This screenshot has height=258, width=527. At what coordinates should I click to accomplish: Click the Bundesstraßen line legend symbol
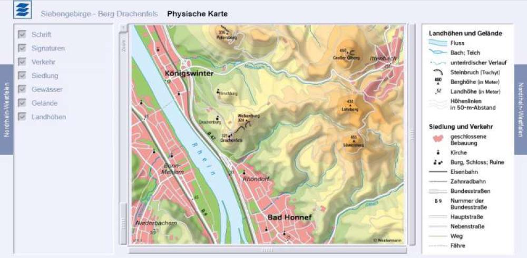438,191
